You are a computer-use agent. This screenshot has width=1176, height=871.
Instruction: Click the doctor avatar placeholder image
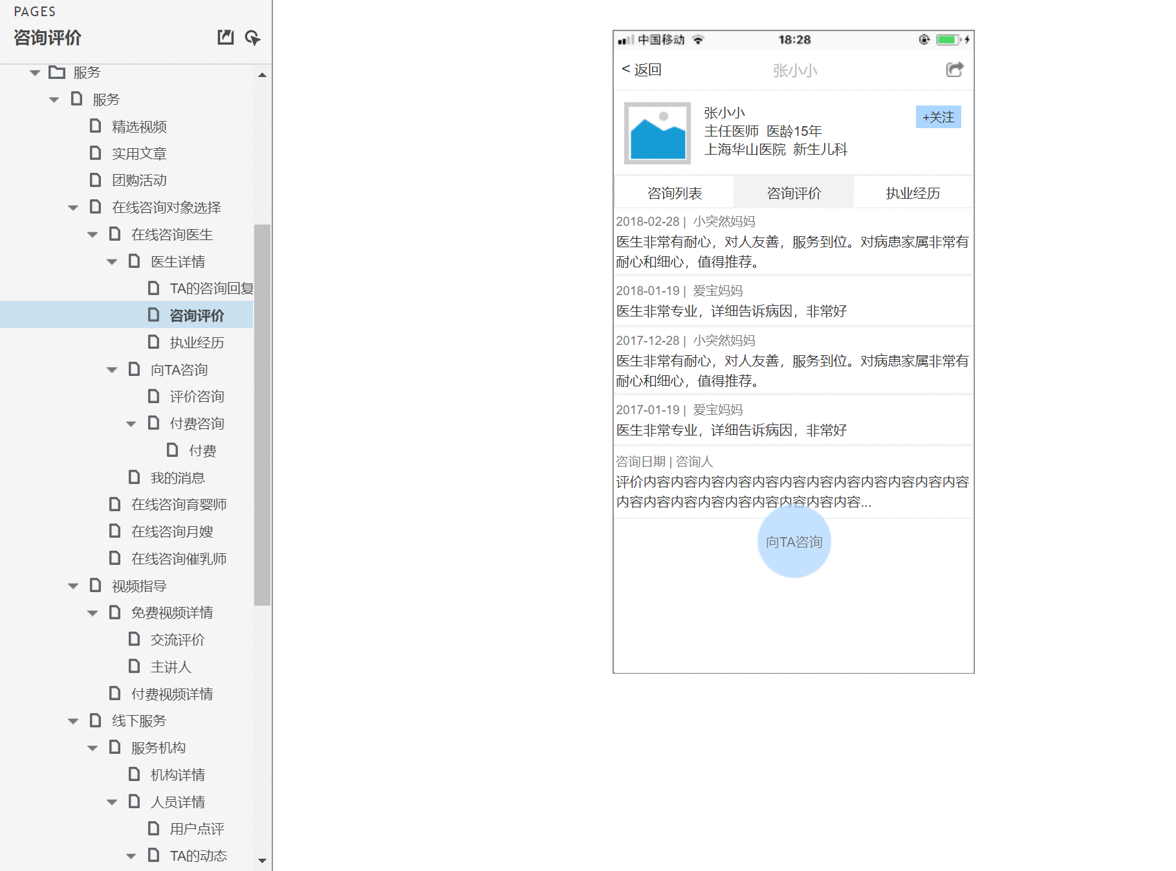point(657,133)
